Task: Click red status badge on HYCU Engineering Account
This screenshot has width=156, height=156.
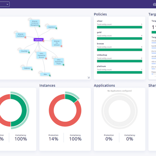Action: coord(46,58)
